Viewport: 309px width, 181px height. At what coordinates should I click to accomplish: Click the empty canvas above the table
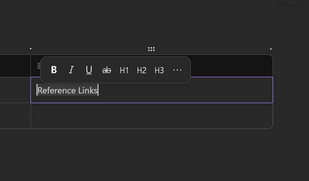[154, 23]
